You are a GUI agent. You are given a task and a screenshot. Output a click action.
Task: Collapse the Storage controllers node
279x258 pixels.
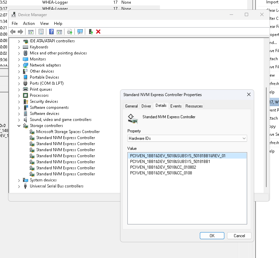pyautogui.click(x=19, y=126)
